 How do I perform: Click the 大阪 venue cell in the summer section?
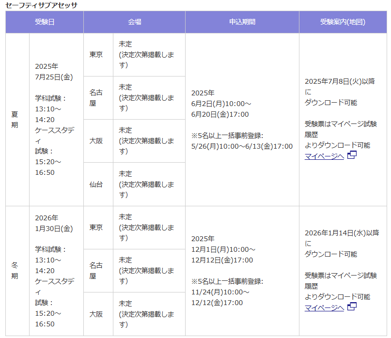pos(97,140)
